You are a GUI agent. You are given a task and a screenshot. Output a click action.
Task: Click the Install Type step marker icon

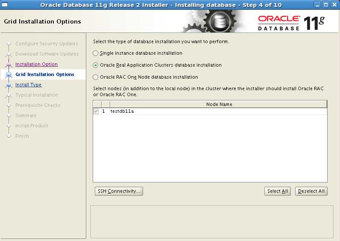pyautogui.click(x=9, y=85)
